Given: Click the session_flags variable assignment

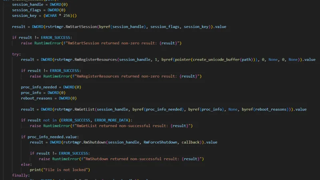Looking at the screenshot, I should pyautogui.click(x=38, y=10).
